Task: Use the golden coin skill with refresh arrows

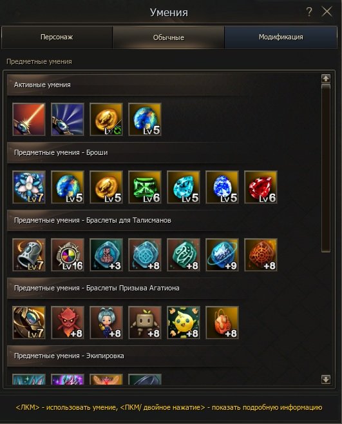Action: [106, 119]
